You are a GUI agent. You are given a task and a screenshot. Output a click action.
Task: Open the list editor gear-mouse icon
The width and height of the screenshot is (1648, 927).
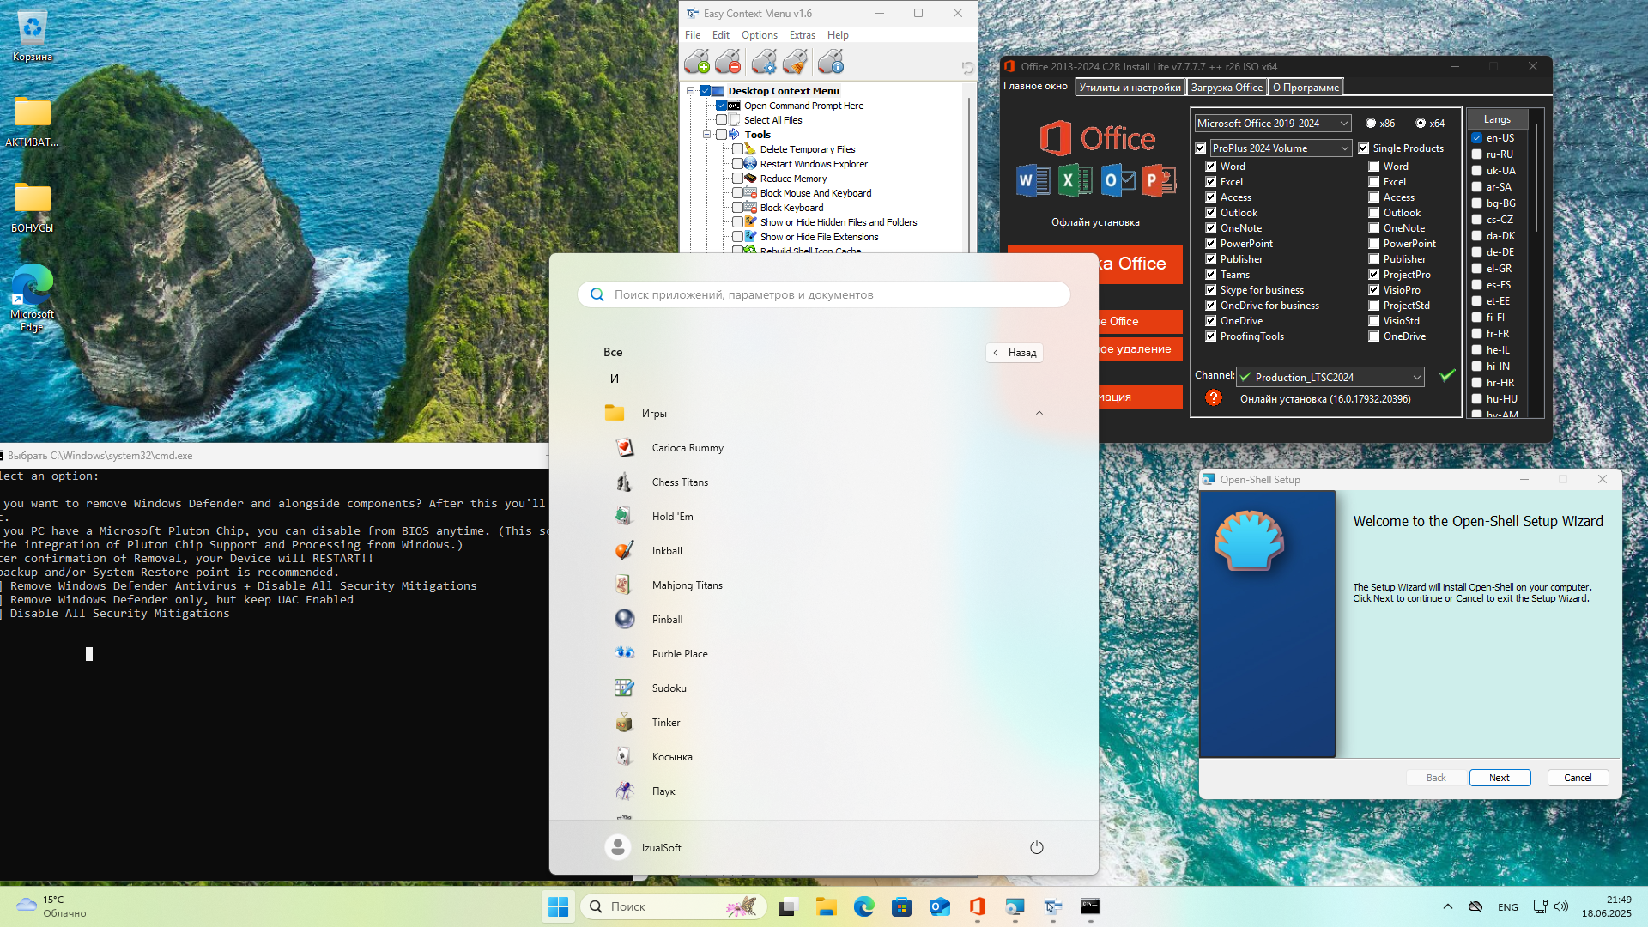(x=764, y=62)
